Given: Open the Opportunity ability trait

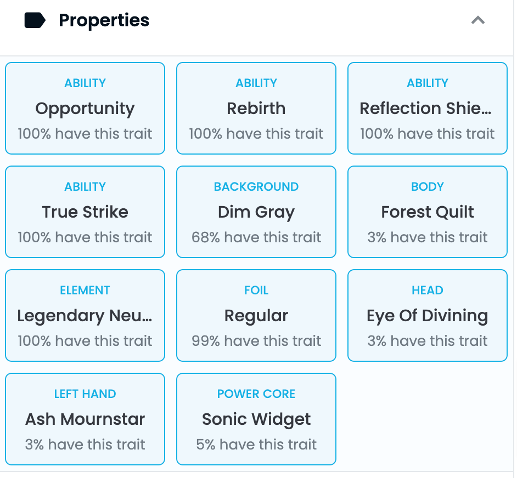Looking at the screenshot, I should [86, 109].
